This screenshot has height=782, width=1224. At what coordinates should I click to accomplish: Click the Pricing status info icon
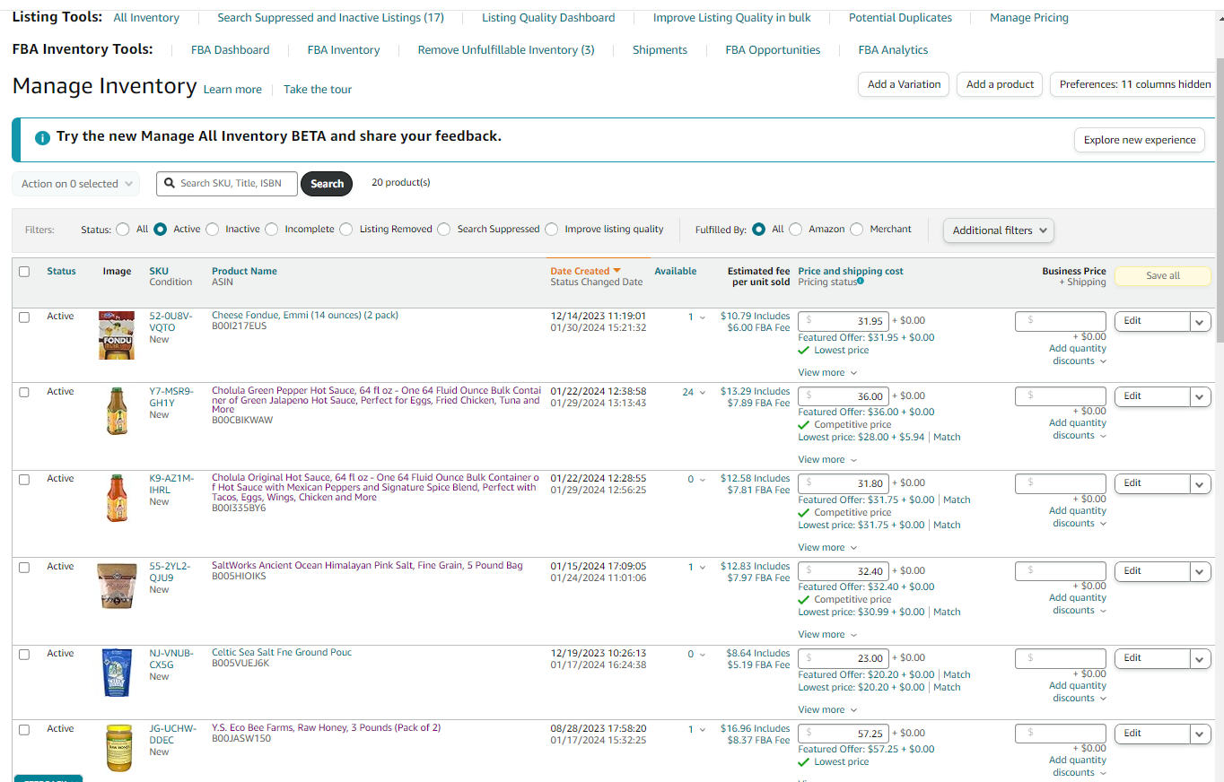coord(861,282)
